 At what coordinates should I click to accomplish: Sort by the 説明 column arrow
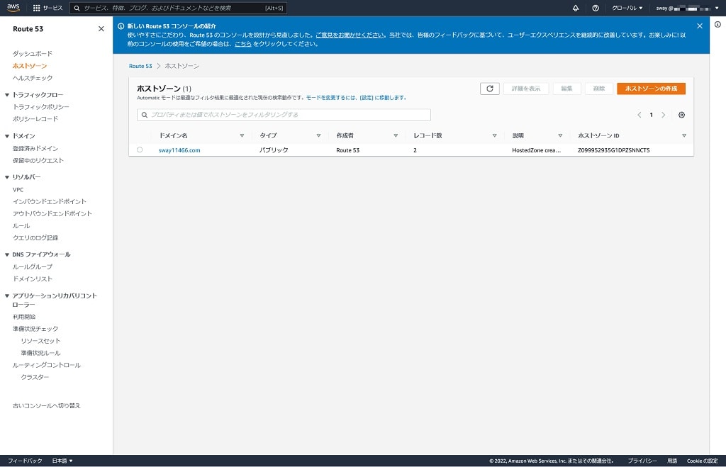pos(560,135)
